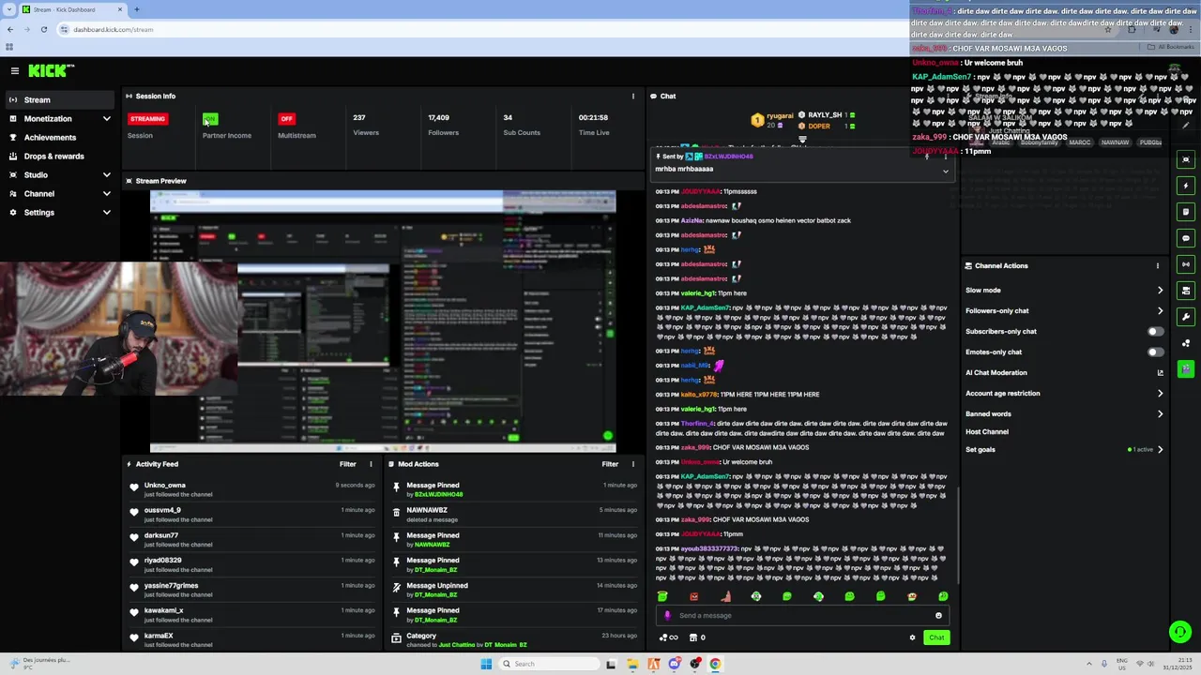Open darksun77 follower entry

[254, 540]
